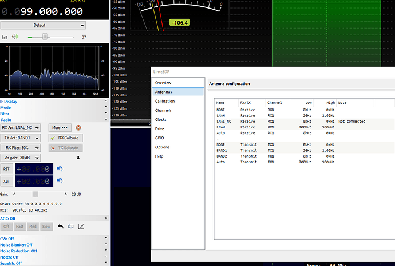This screenshot has height=266, width=395.
Task: Toggle the RIT button
Action: pyautogui.click(x=7, y=169)
